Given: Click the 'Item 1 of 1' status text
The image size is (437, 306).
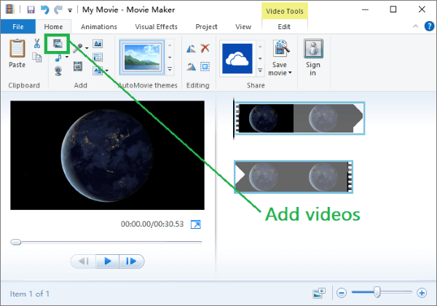Looking at the screenshot, I should click(x=30, y=294).
